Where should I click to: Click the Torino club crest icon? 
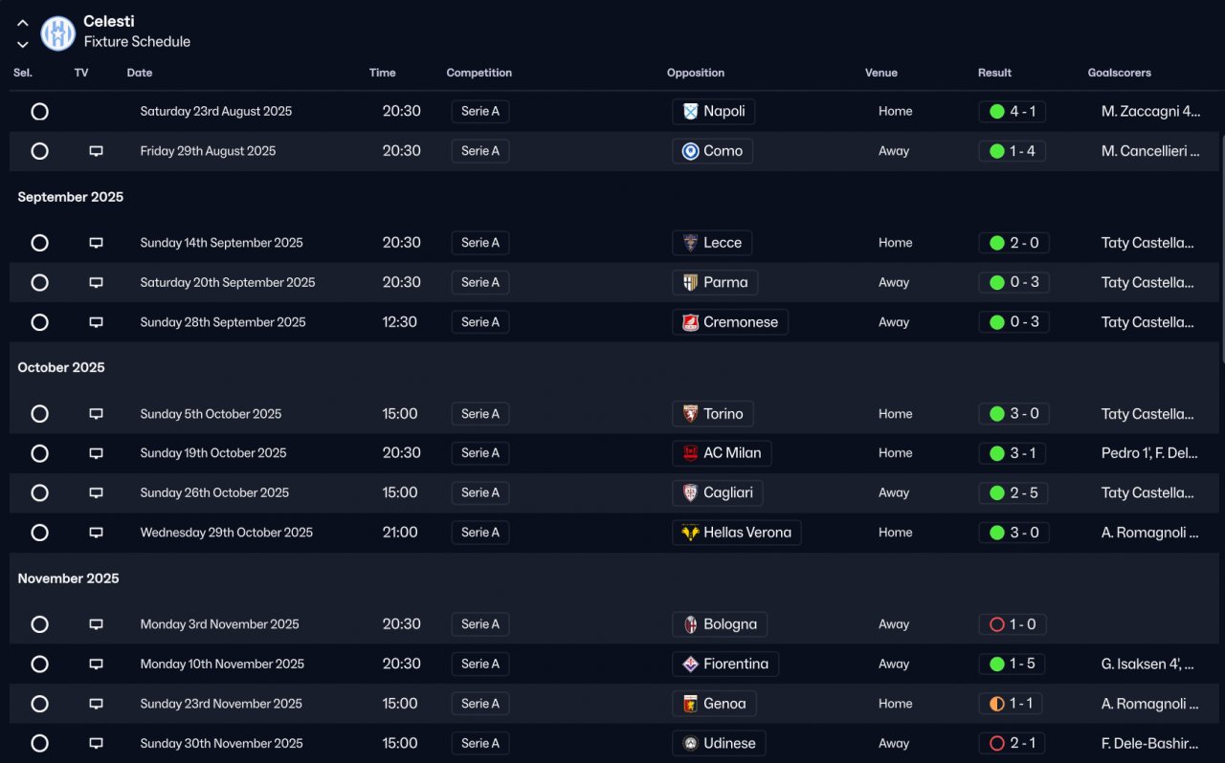690,414
